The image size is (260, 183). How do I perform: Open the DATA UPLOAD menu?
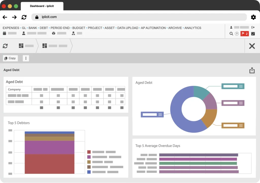[128, 28]
